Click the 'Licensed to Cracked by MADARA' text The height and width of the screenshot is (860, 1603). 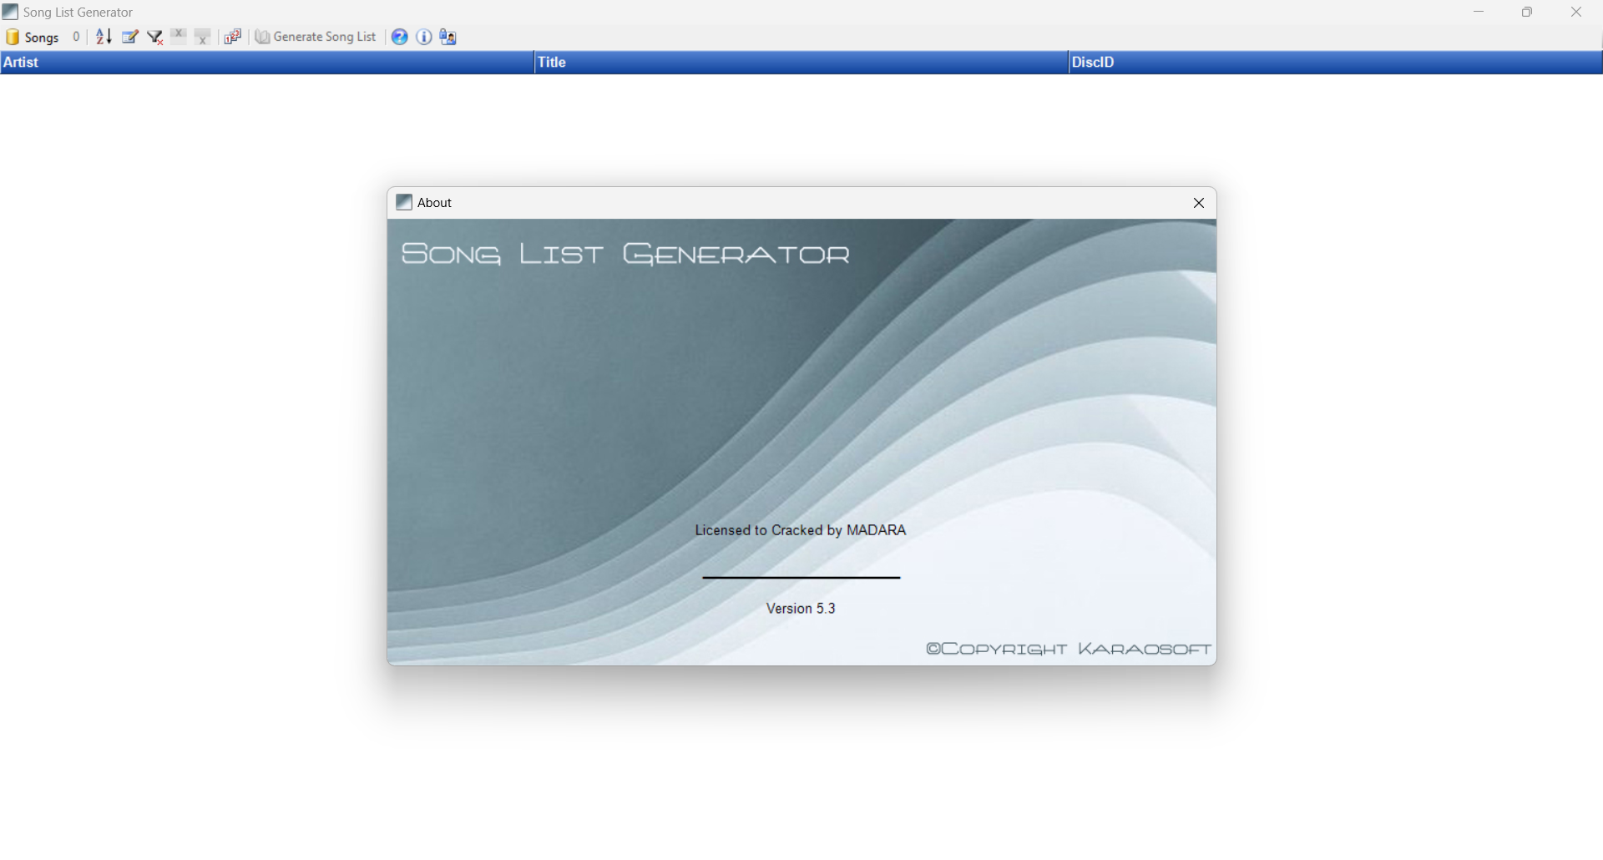click(801, 530)
